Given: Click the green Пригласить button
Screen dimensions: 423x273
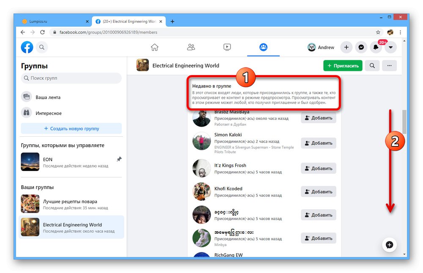Looking at the screenshot, I should pos(343,66).
